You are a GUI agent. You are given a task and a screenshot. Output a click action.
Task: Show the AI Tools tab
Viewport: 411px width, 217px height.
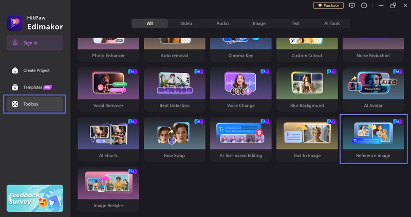point(331,24)
